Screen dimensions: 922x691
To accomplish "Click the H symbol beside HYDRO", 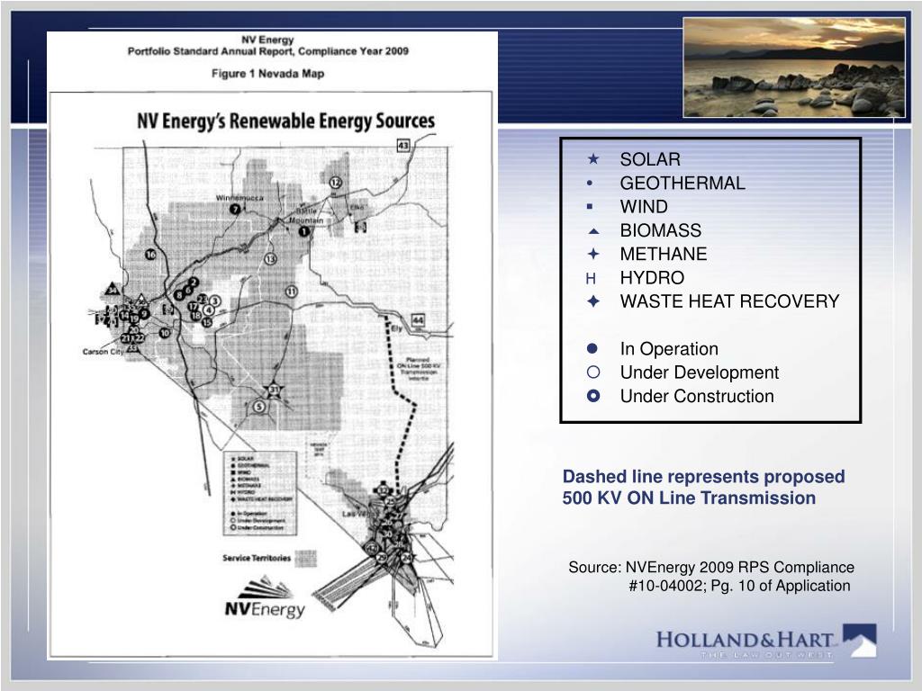I will pos(591,278).
